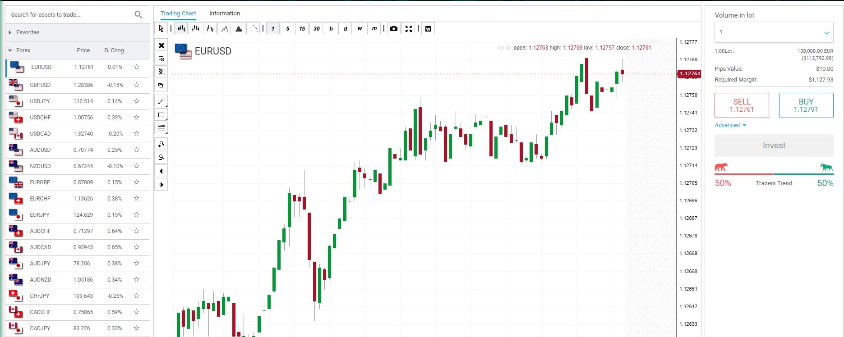Image resolution: width=844 pixels, height=337 pixels.
Task: Switch chart to filled area style
Action: pos(239,28)
